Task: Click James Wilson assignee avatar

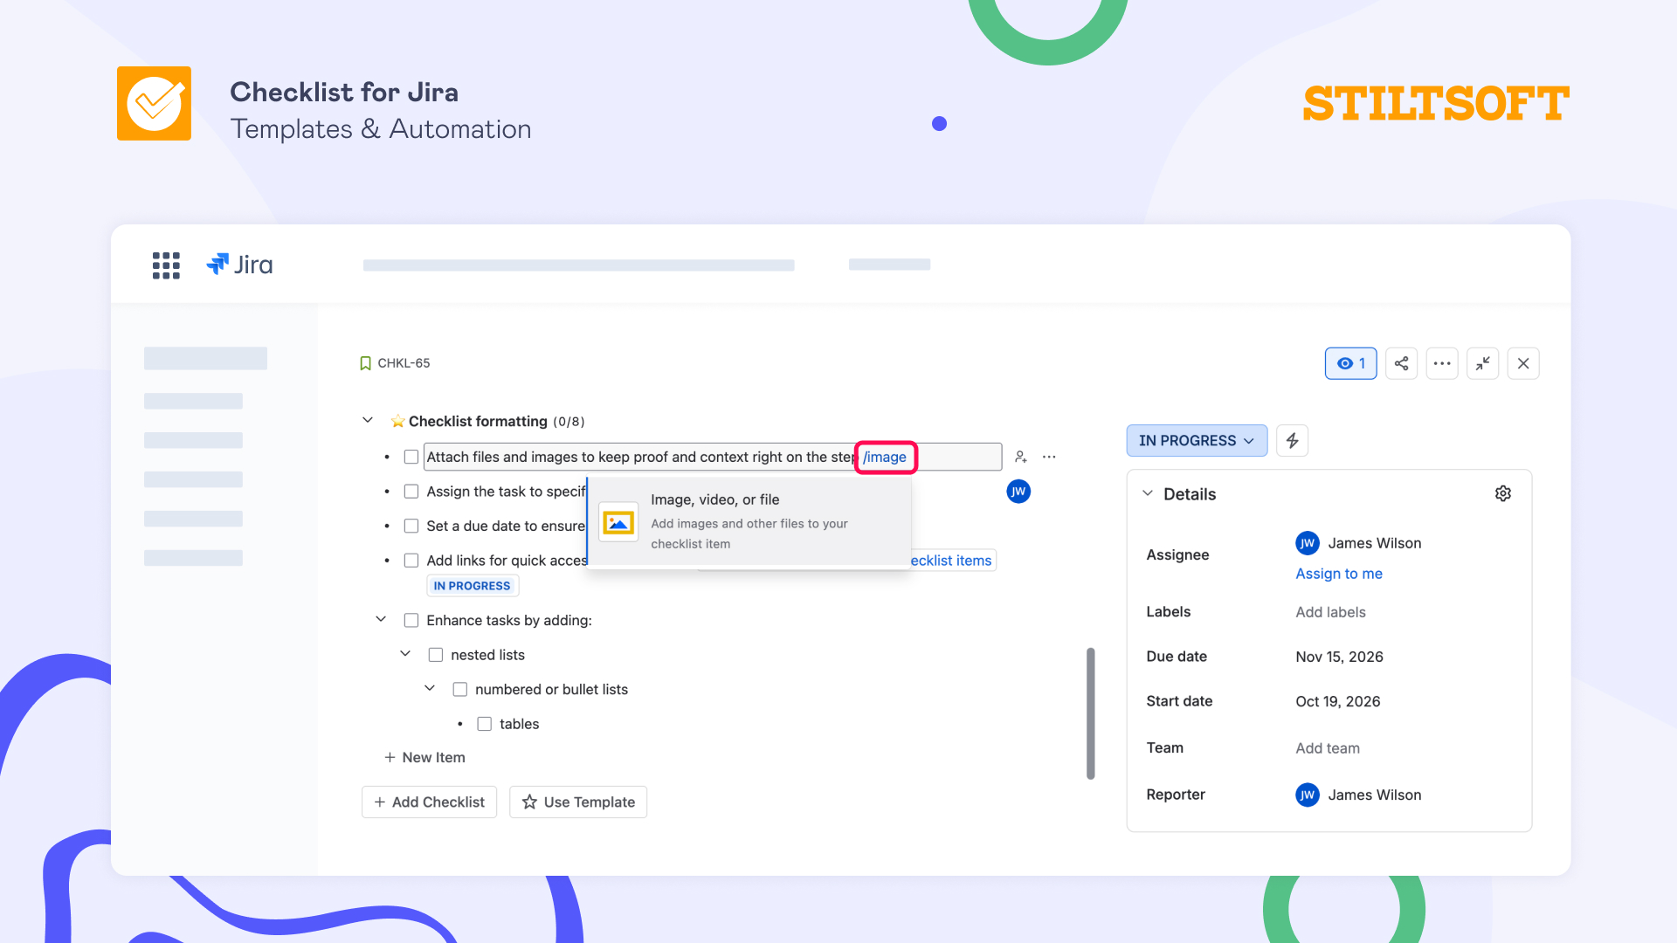Action: (x=1307, y=543)
